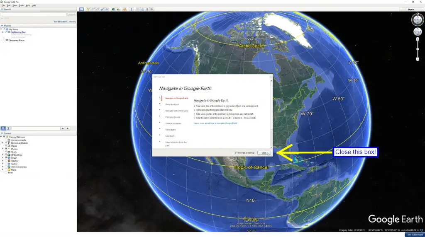Select the Add Polygon tool

pyautogui.click(x=93, y=9)
